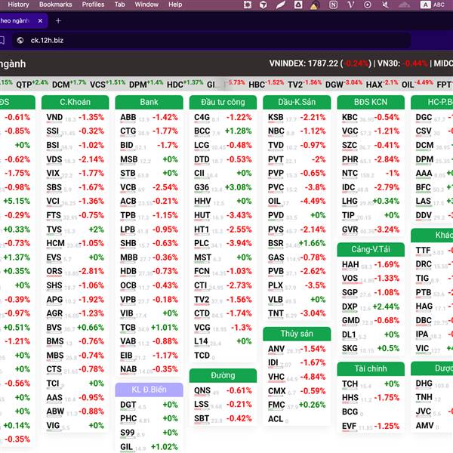Click the site info globe icon

point(20,41)
